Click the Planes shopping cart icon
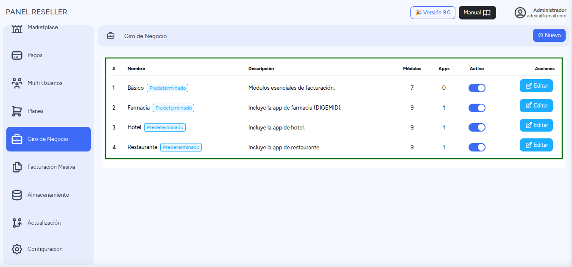 point(17,111)
